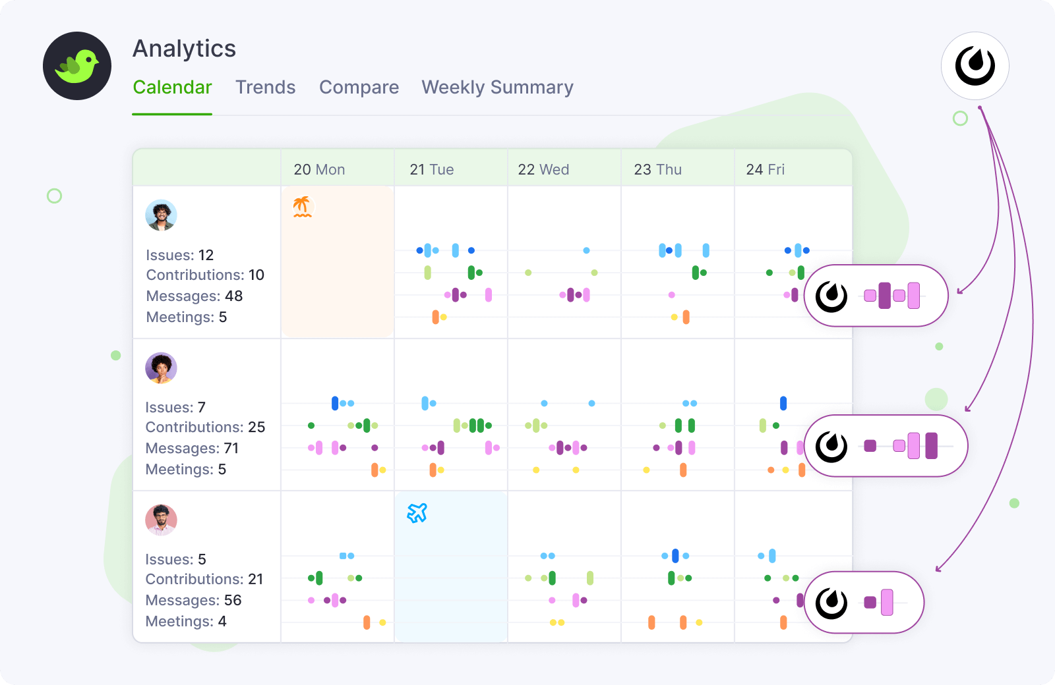The height and width of the screenshot is (685, 1055).
Task: Open the Compare tab
Action: tap(359, 88)
